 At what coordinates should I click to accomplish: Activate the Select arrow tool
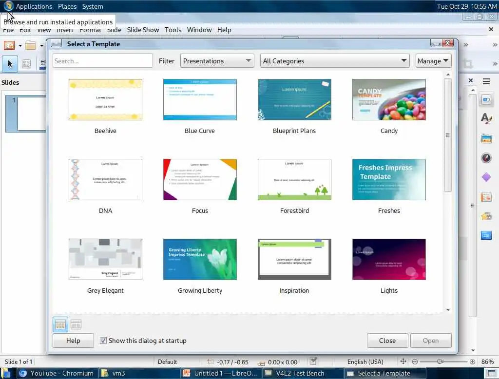click(10, 64)
